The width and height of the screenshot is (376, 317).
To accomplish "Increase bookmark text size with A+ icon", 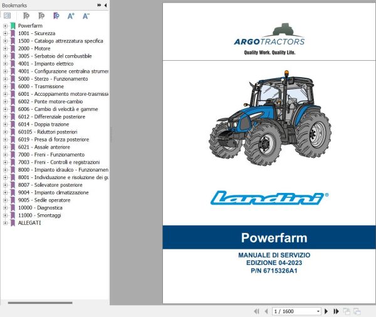I will [x=71, y=16].
